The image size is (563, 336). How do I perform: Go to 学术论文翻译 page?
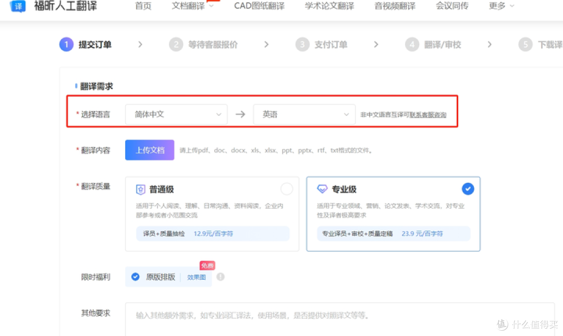click(329, 6)
